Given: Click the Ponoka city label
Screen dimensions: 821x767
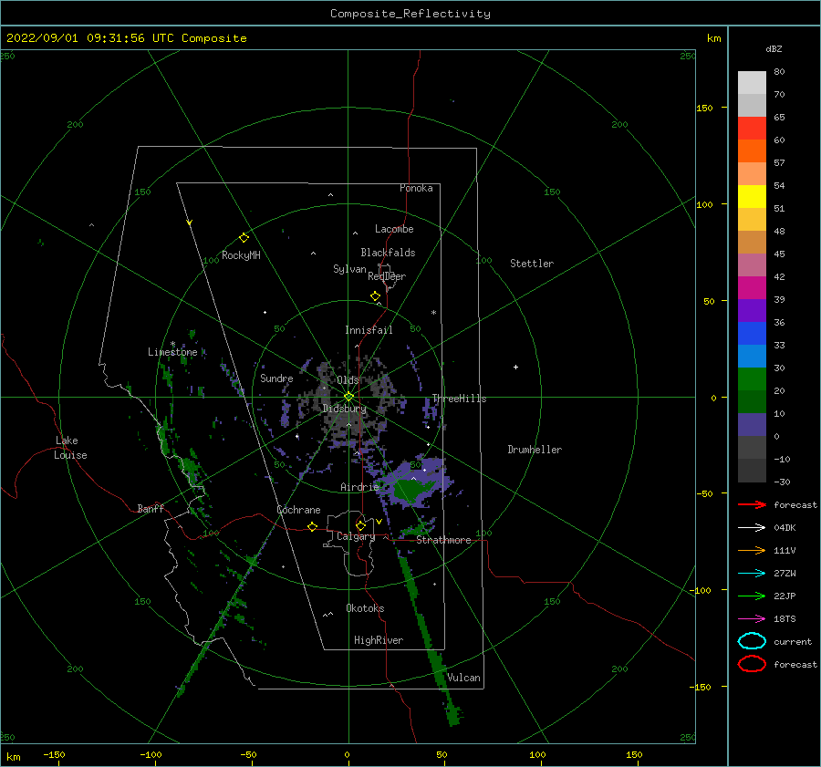Looking at the screenshot, I should click(x=416, y=188).
